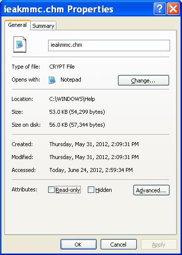Click the Modified date value

[94, 157]
